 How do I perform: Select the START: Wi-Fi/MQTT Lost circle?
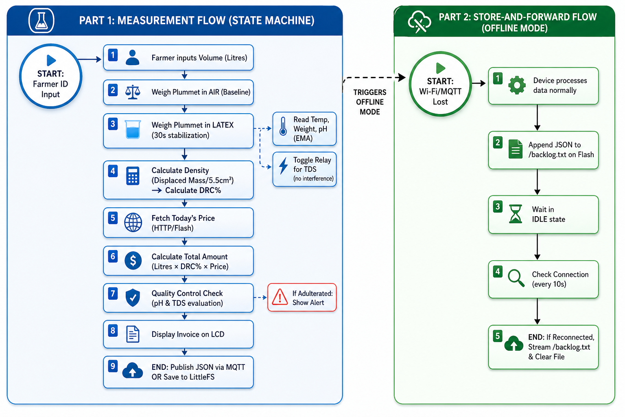(x=440, y=84)
